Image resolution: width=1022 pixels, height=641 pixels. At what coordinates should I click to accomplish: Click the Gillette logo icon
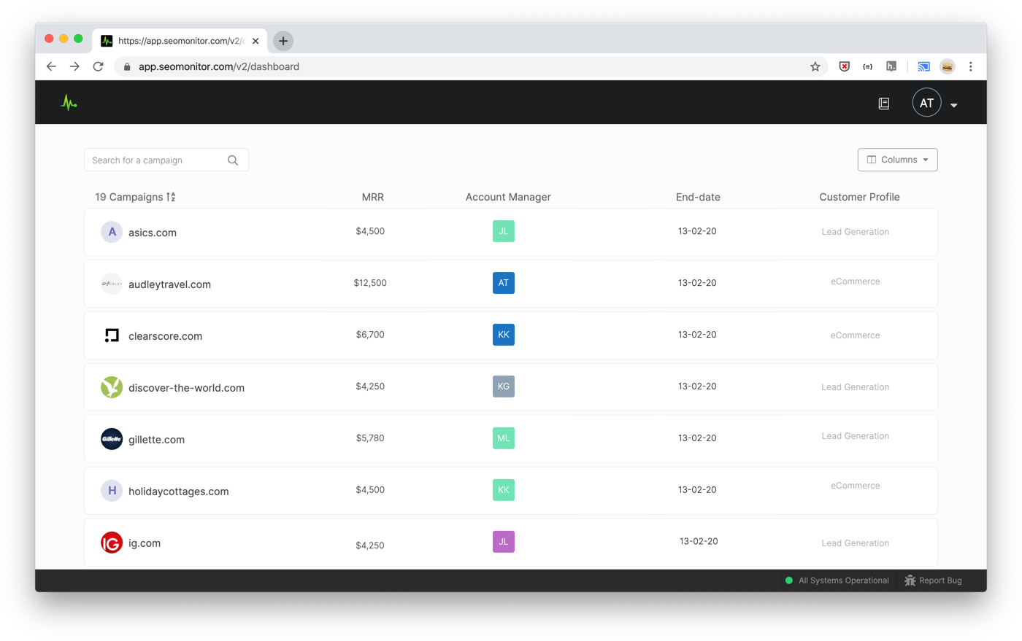point(112,439)
